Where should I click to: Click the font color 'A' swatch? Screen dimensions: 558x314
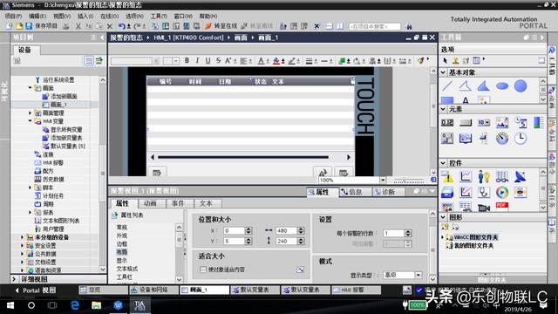click(261, 61)
